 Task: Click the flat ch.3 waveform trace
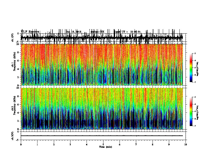point(102,136)
